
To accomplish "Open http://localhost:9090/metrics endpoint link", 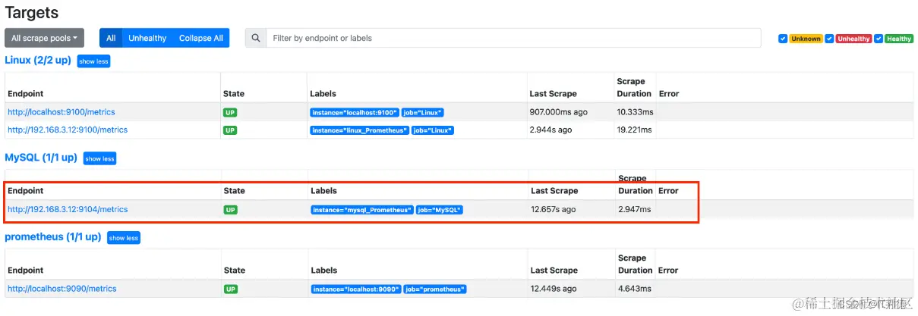I will pyautogui.click(x=62, y=289).
